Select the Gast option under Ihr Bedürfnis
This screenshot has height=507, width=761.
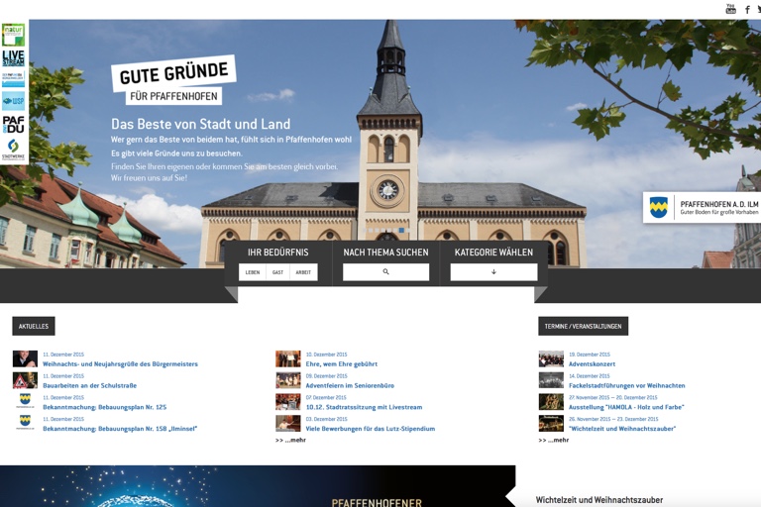pos(278,272)
